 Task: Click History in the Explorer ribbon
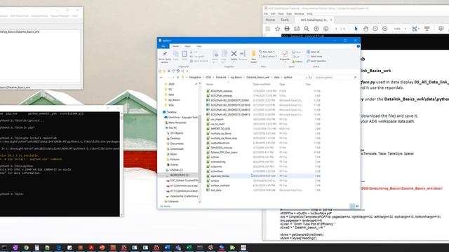(x=297, y=62)
